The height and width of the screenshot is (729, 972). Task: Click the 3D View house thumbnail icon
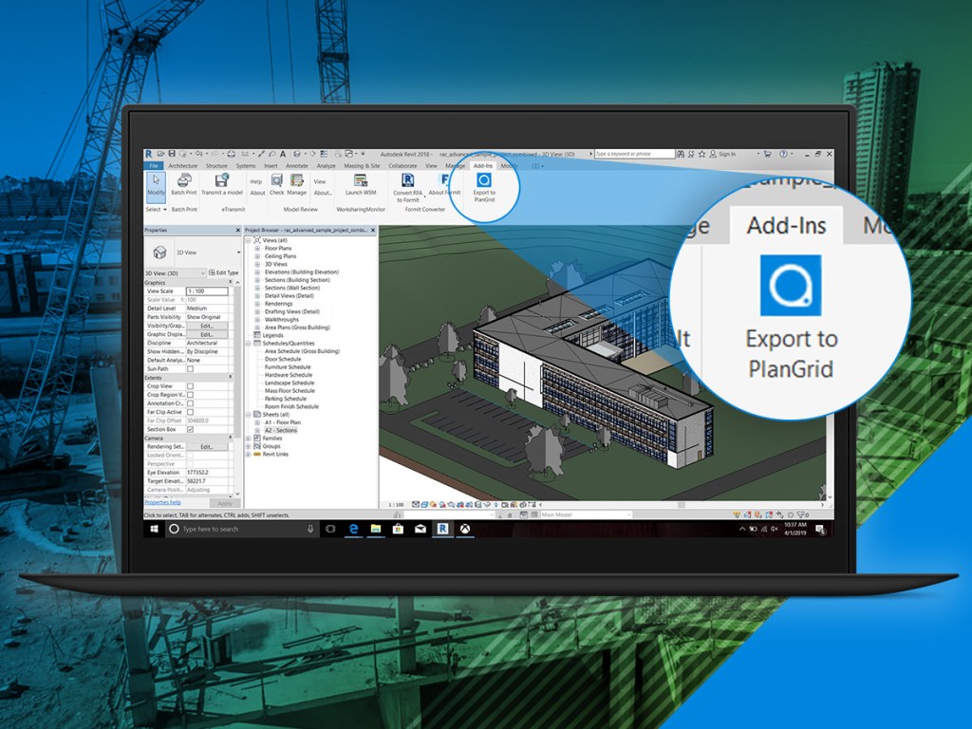[159, 252]
